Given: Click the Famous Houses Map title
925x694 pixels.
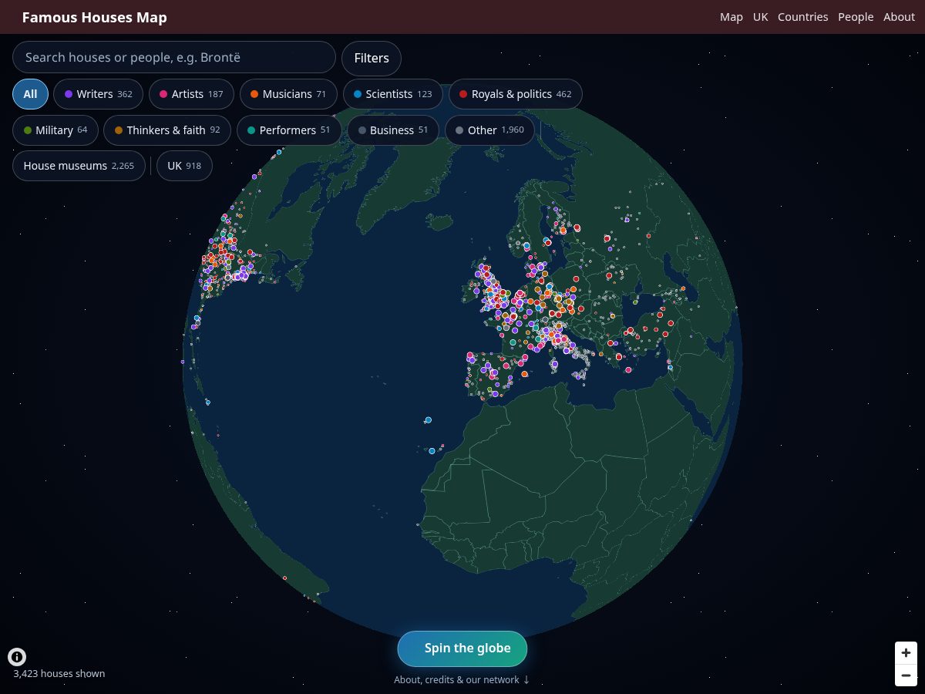Looking at the screenshot, I should (x=94, y=17).
